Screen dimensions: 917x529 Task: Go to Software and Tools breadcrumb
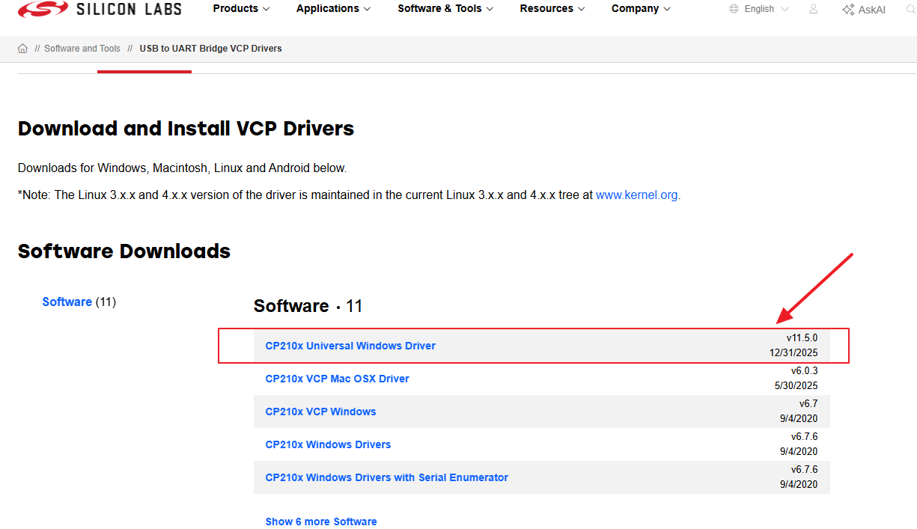tap(82, 49)
